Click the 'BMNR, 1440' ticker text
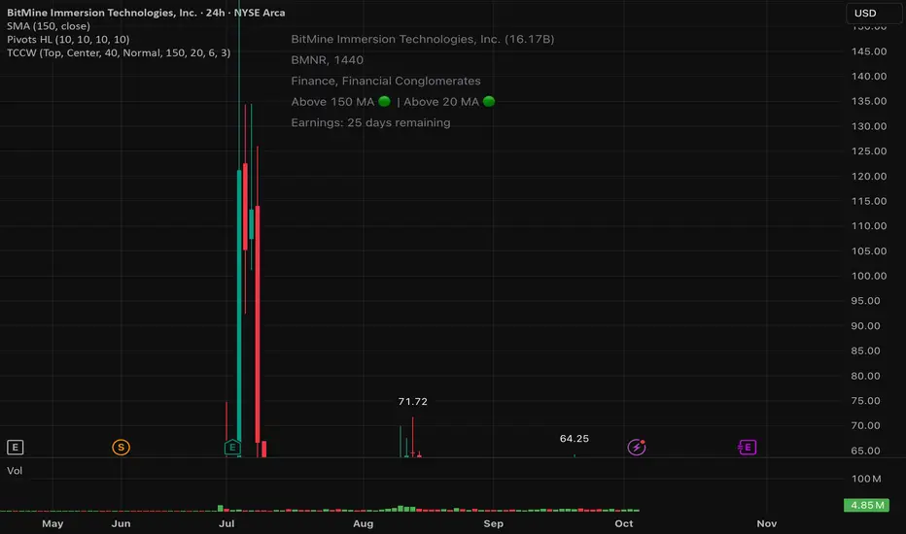 [x=327, y=60]
